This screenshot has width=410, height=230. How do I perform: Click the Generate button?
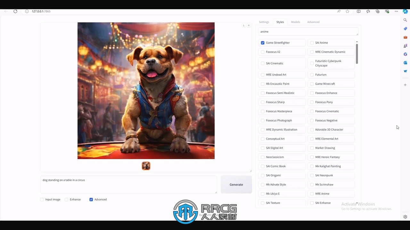click(x=236, y=185)
